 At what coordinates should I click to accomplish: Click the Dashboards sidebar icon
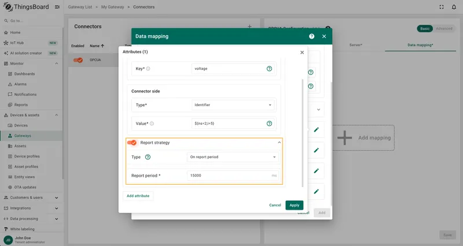(10, 74)
